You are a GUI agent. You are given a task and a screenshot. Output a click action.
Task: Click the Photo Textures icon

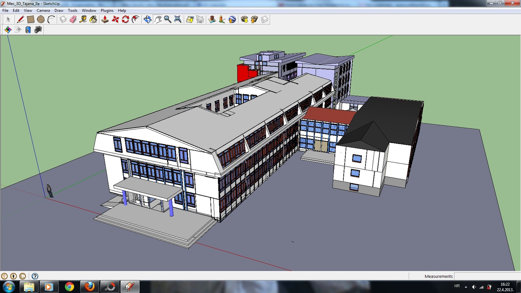click(x=222, y=20)
